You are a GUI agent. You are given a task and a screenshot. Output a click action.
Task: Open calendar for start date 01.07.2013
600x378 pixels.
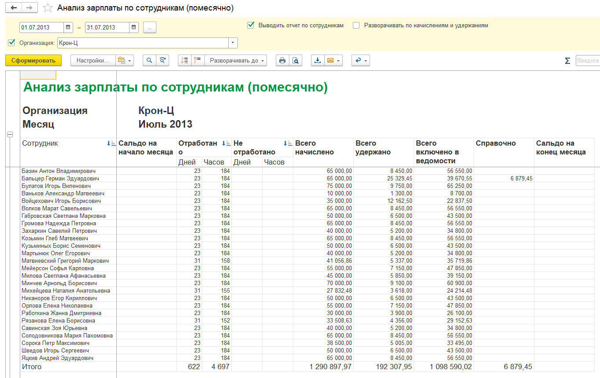[x=68, y=27]
